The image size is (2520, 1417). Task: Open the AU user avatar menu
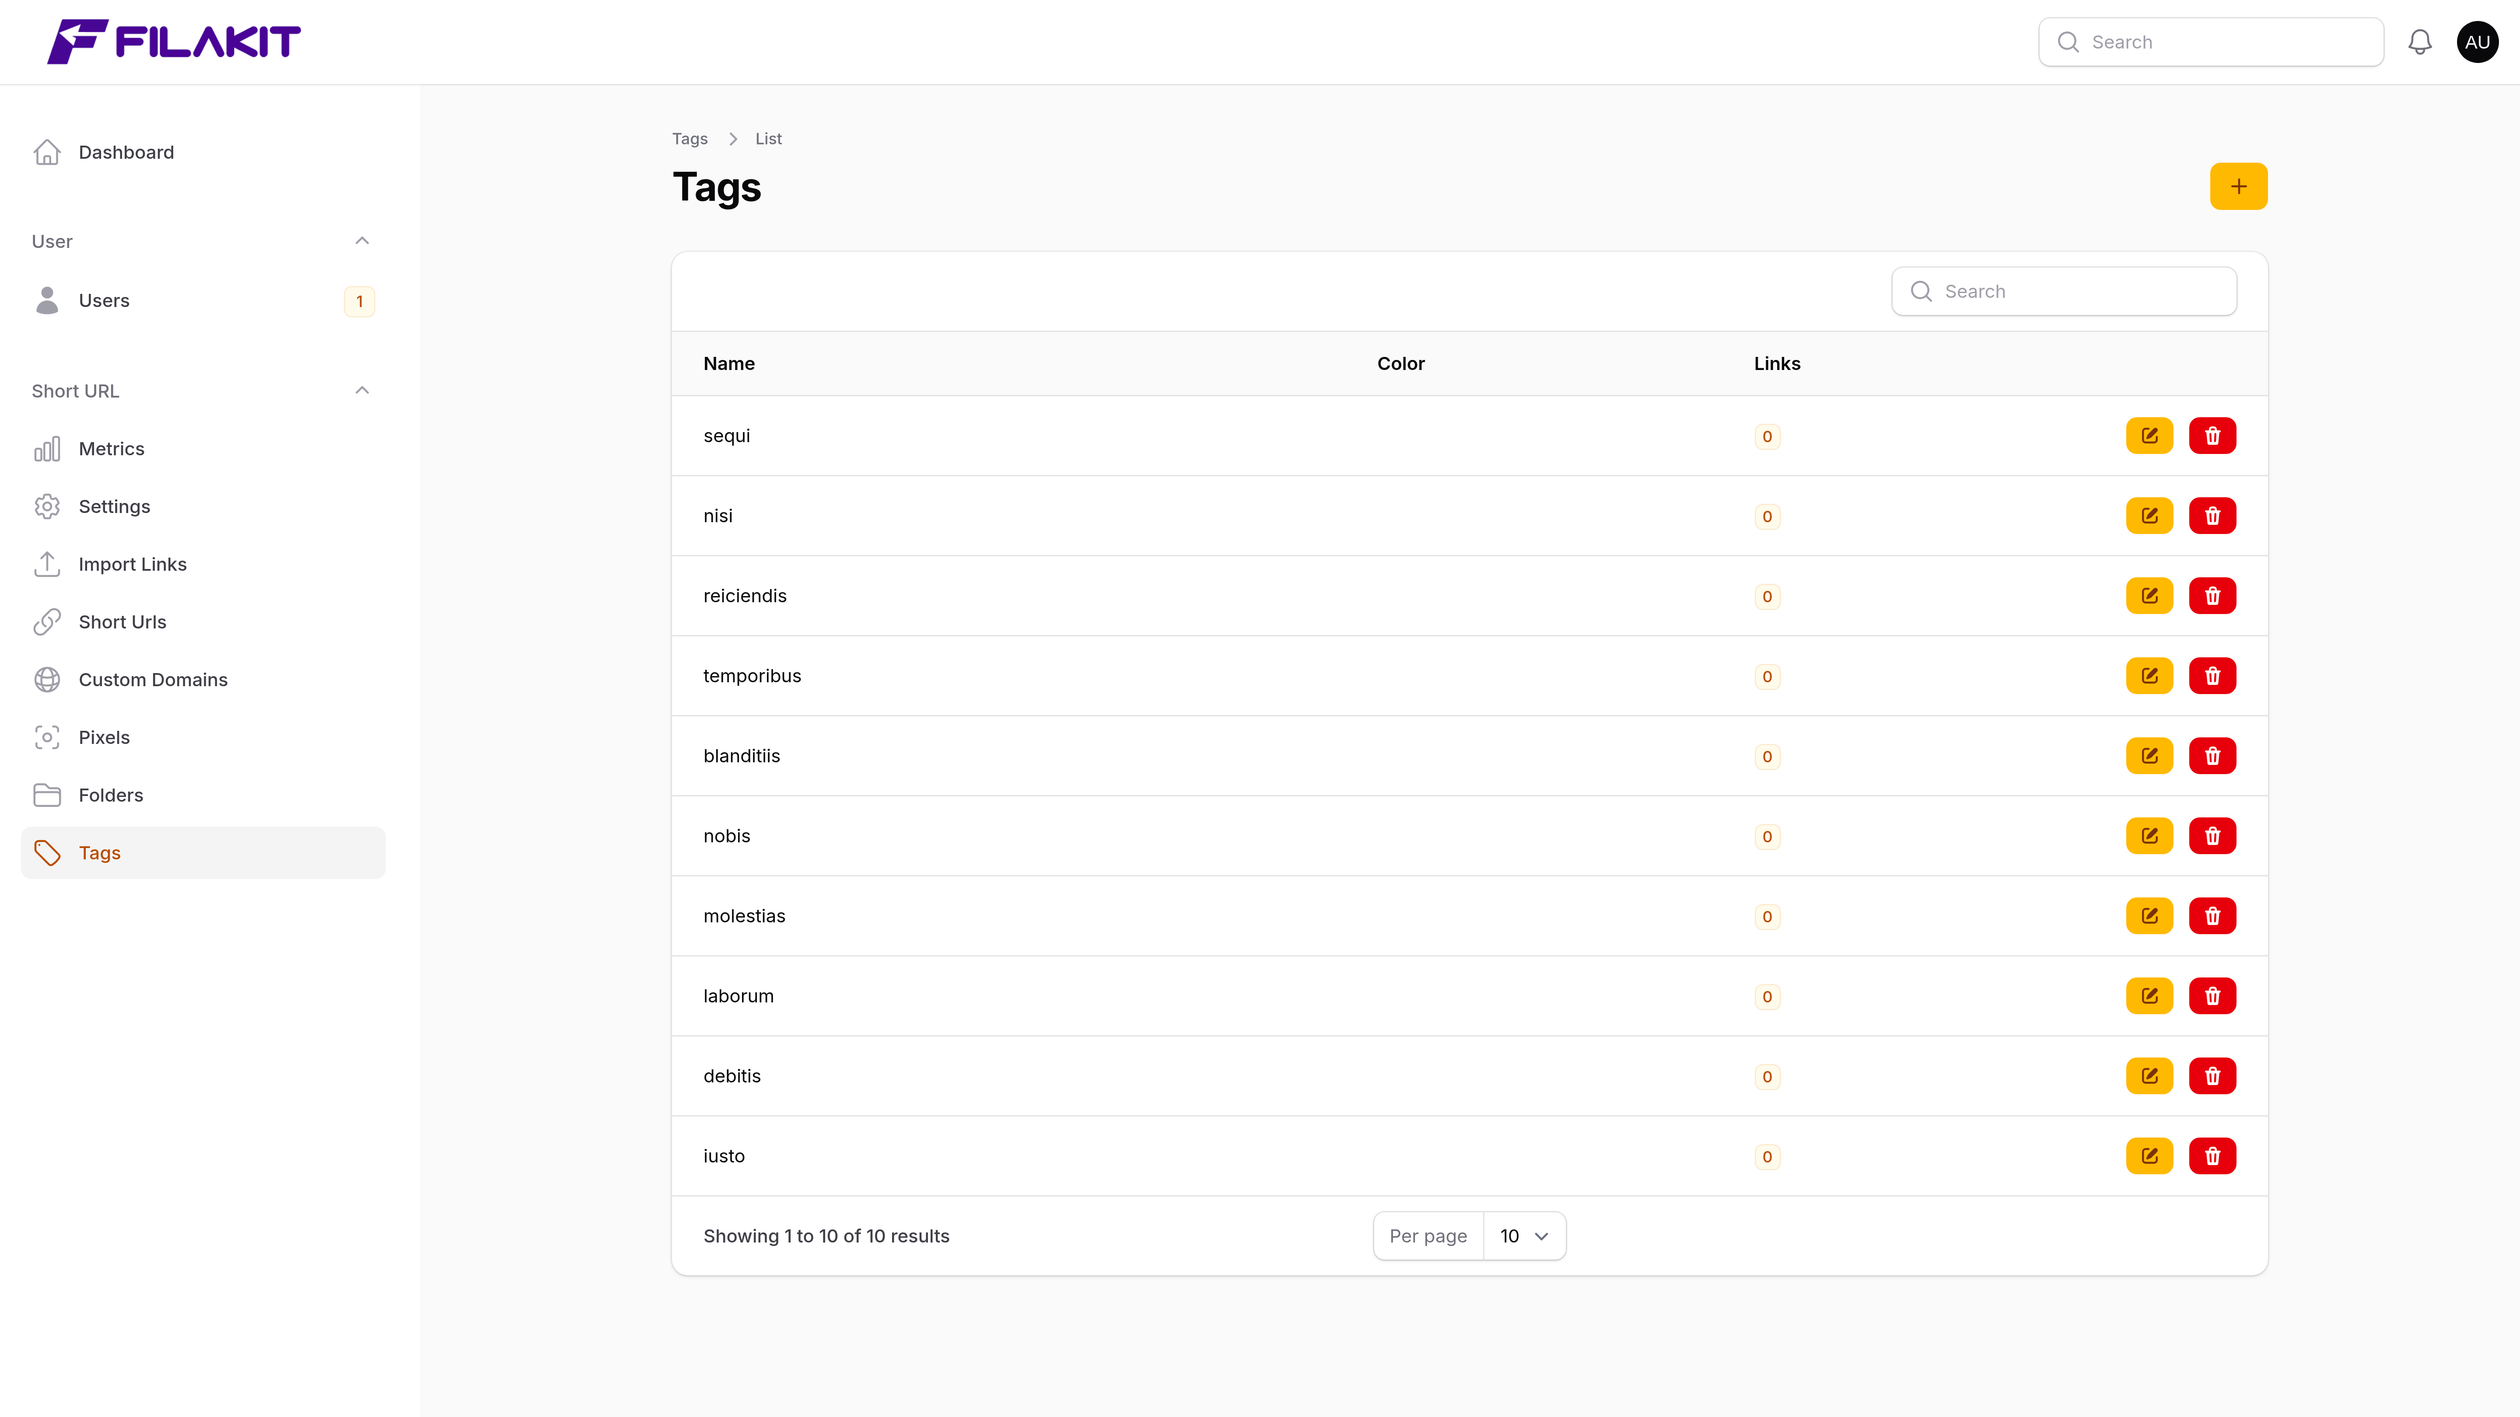coord(2477,42)
